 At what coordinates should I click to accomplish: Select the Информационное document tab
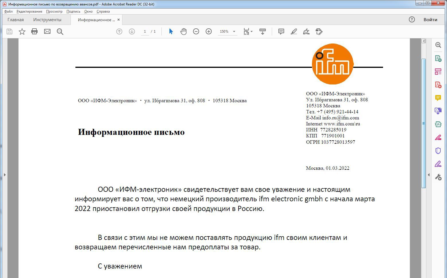pos(96,20)
